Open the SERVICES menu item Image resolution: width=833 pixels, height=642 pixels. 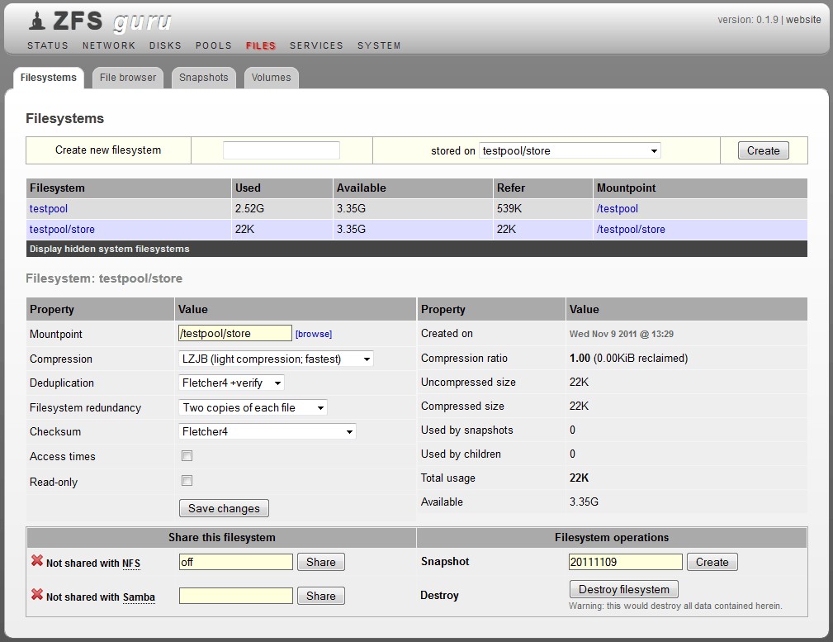pos(316,45)
